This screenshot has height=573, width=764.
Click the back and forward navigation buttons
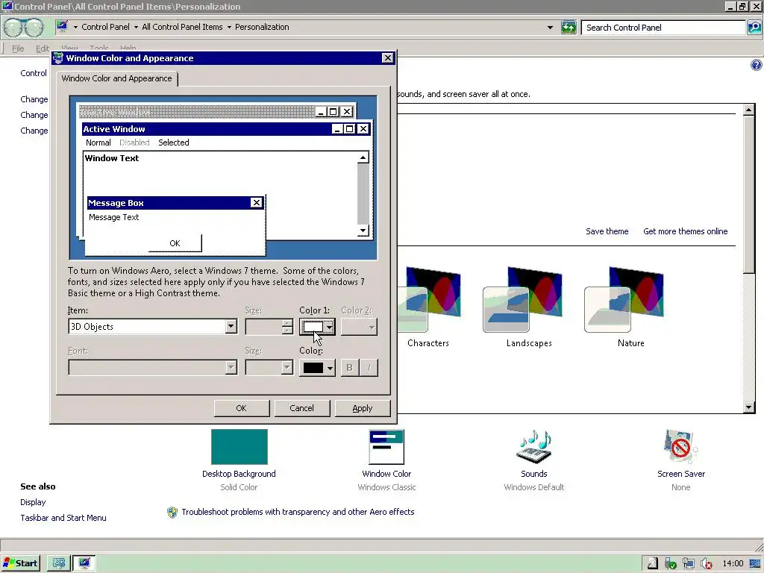pyautogui.click(x=24, y=28)
